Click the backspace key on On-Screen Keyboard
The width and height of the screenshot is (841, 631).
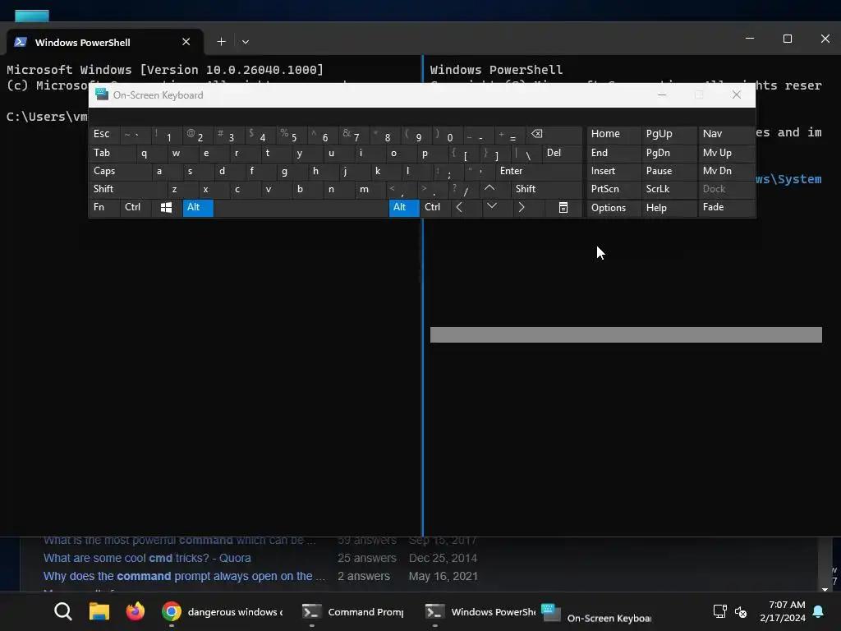[537, 134]
